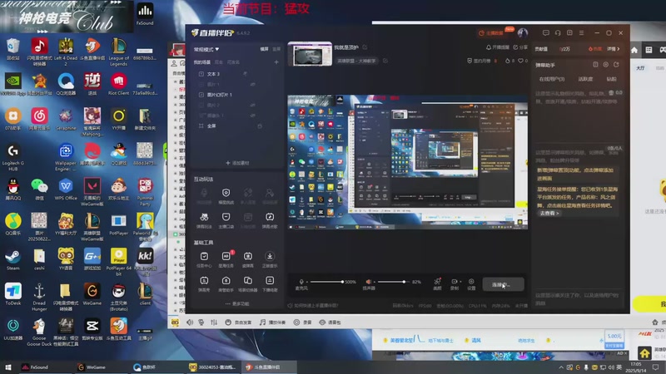Image resolution: width=666 pixels, height=374 pixels.
Task: Switch to 横屏 landscape orientation
Action: (x=264, y=49)
